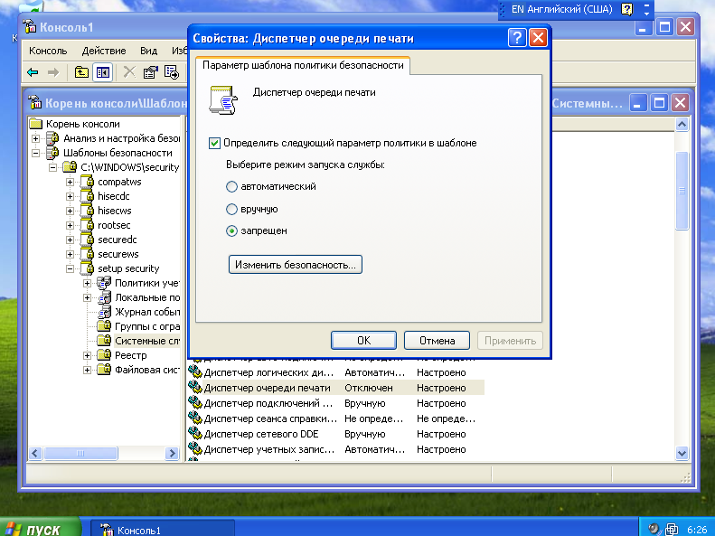This screenshot has width=715, height=536.
Task: Click the Forward arrow in the console toolbar
Action: tap(53, 72)
